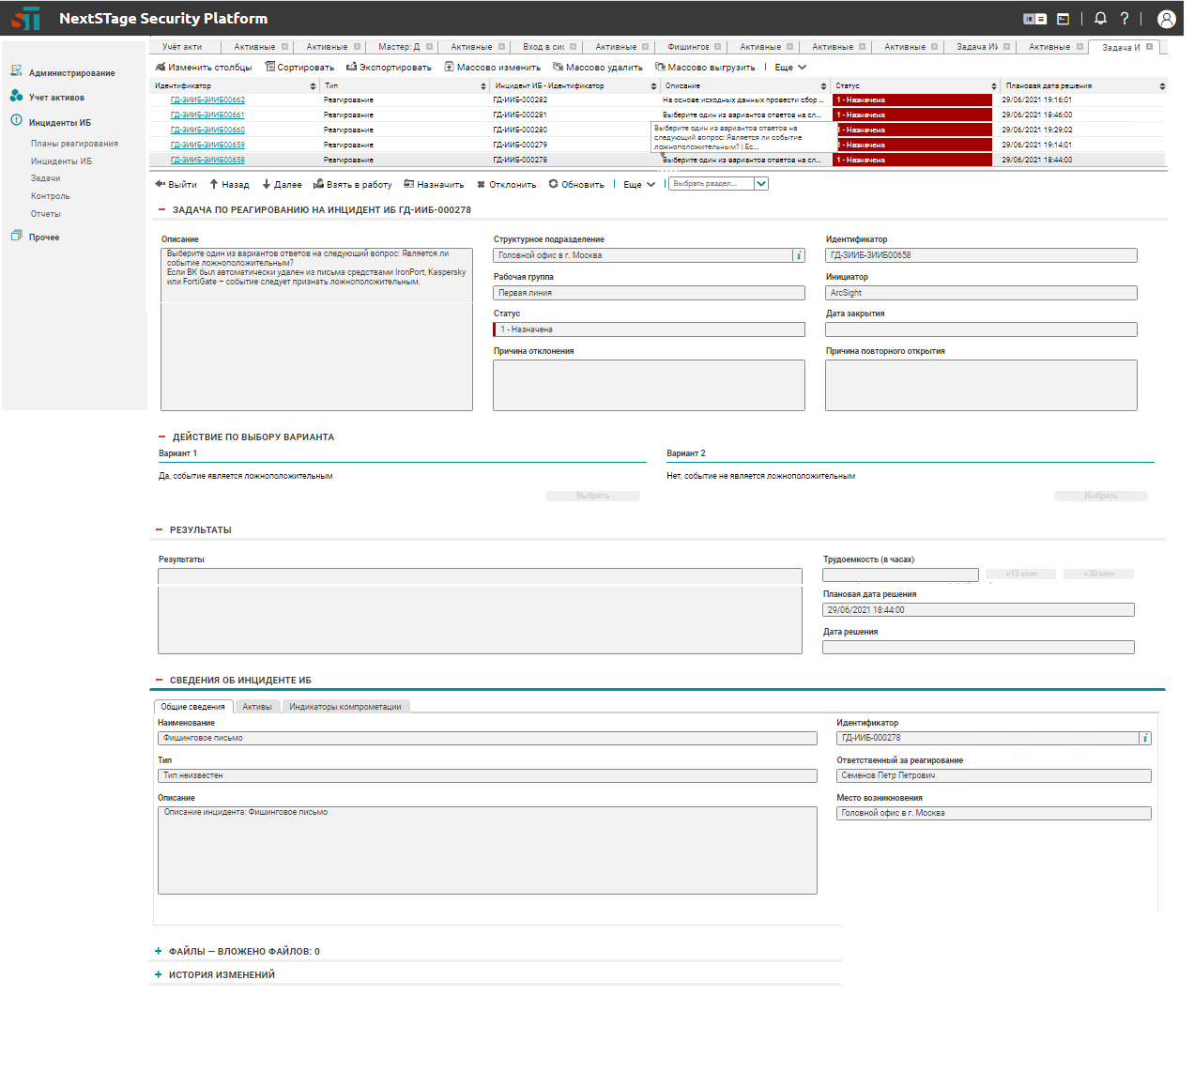Sort by the Статус column arrows
Screen dimensions: 1194x1072
coord(994,86)
